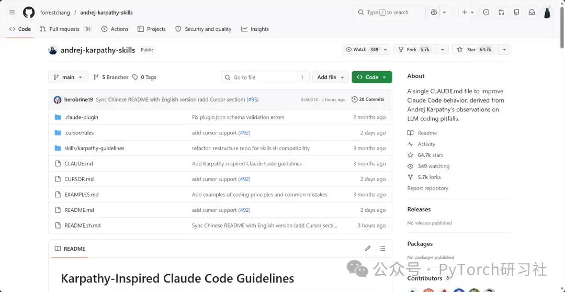The height and width of the screenshot is (292, 565).
Task: Switch to the Insights tab
Action: pyautogui.click(x=255, y=29)
